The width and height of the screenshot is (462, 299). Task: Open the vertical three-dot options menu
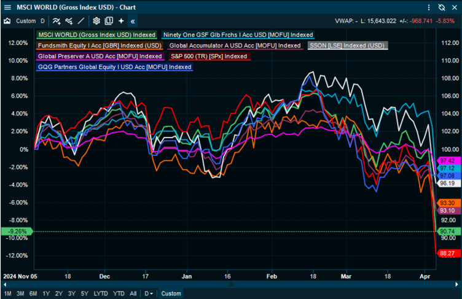tap(429, 7)
